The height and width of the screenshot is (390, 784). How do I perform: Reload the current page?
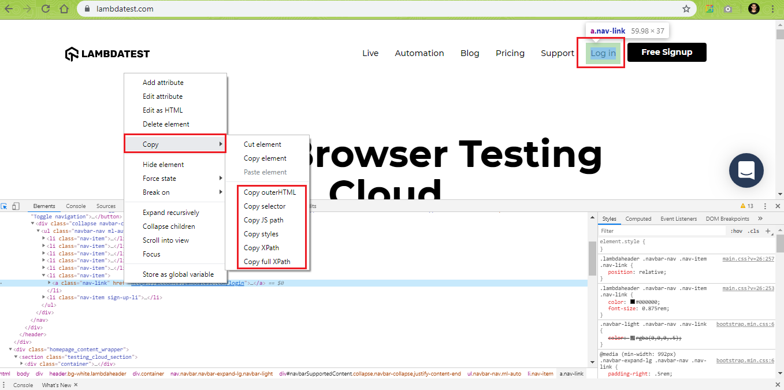(x=46, y=9)
